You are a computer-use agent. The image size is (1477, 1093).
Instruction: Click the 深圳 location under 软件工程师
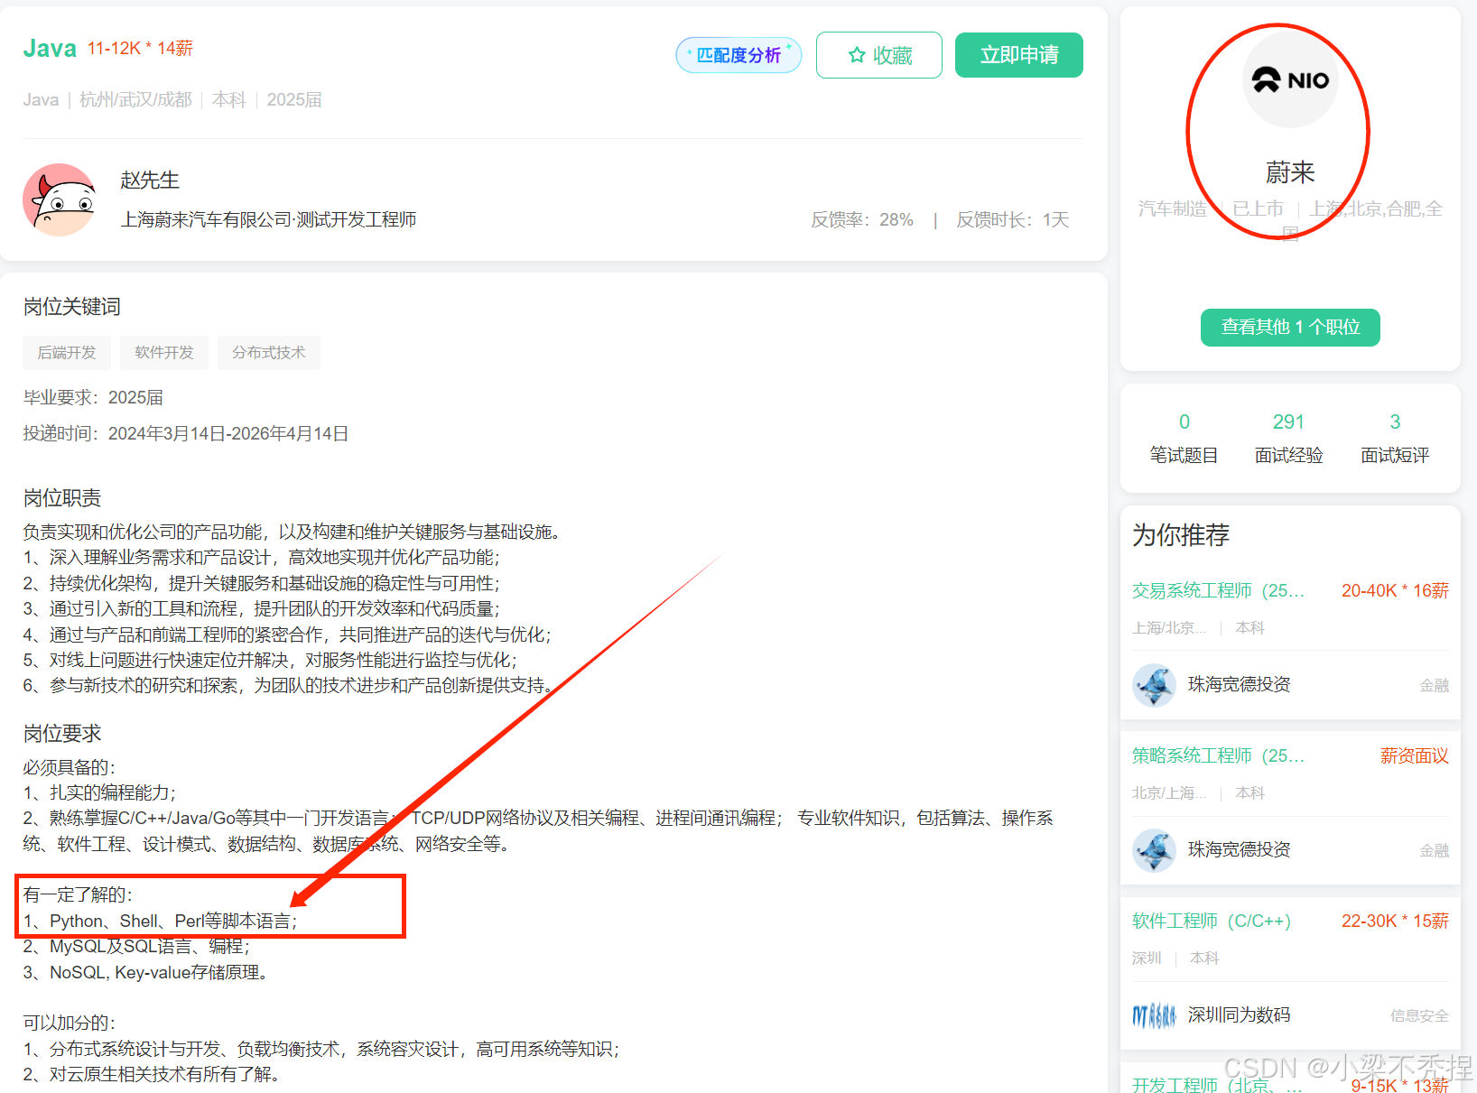(x=1147, y=959)
